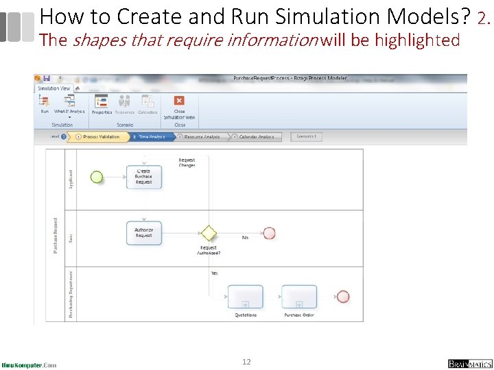Select the Create Purchase Request task
This screenshot has height=370, width=494.
click(x=144, y=177)
